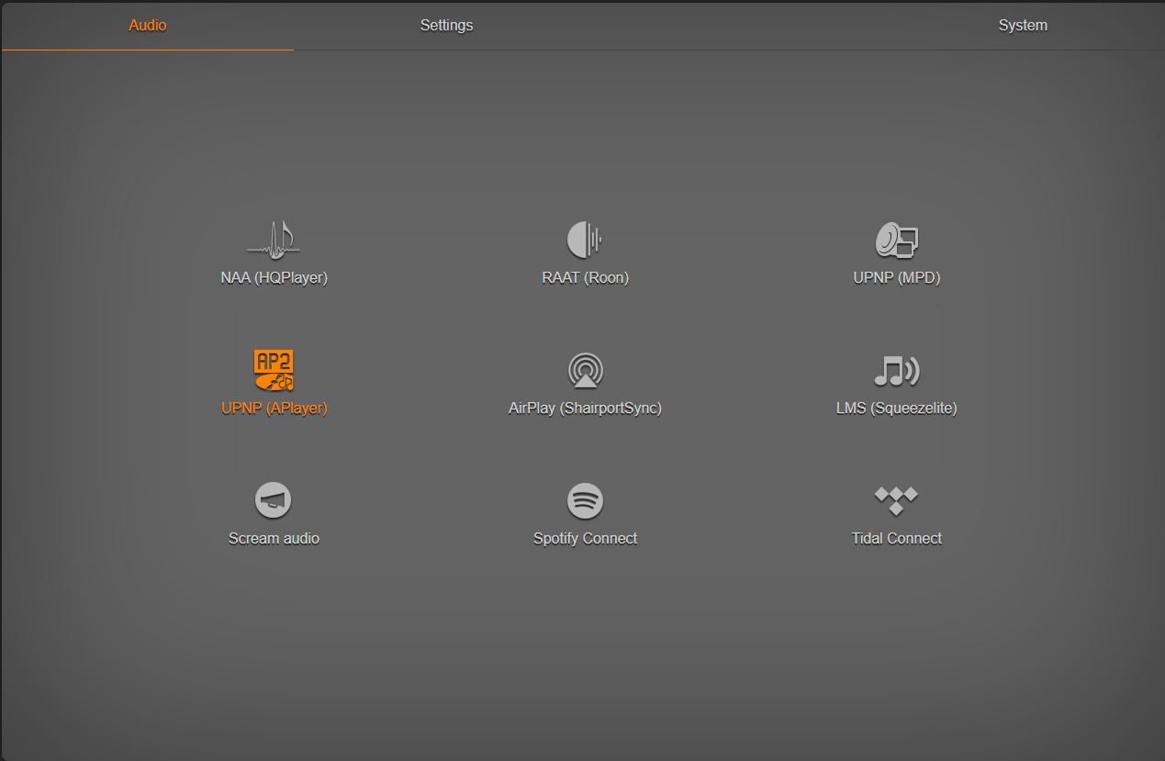Click the "RAAT (Roon)" label
The image size is (1165, 761).
[585, 278]
